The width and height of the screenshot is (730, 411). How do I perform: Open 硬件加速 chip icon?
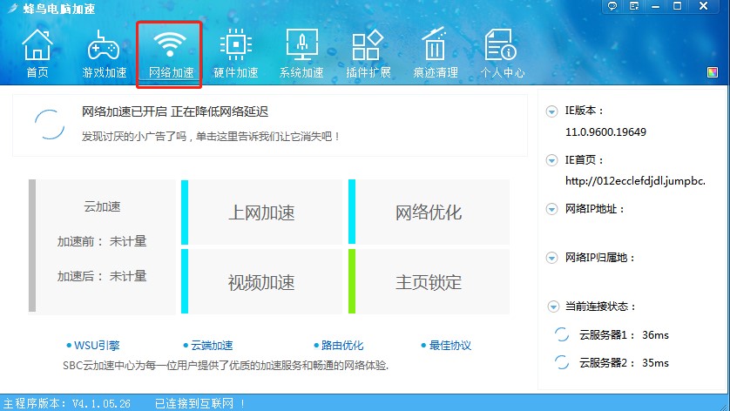pos(236,45)
